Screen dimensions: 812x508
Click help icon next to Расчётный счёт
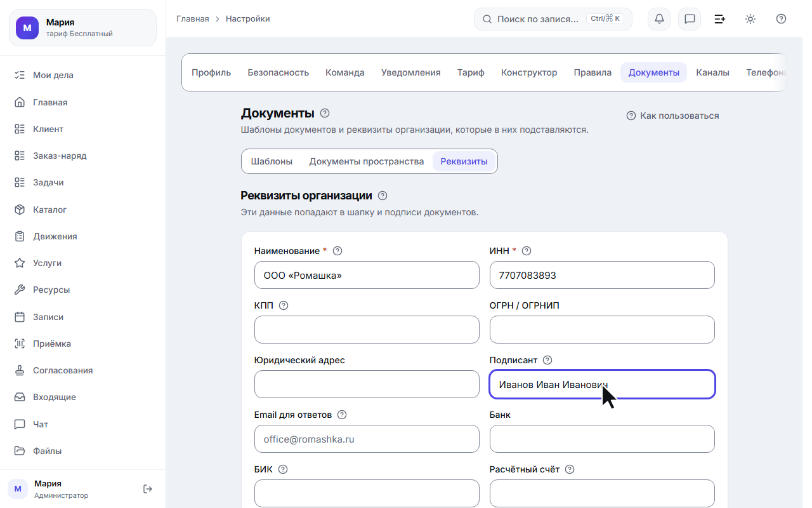click(x=570, y=469)
